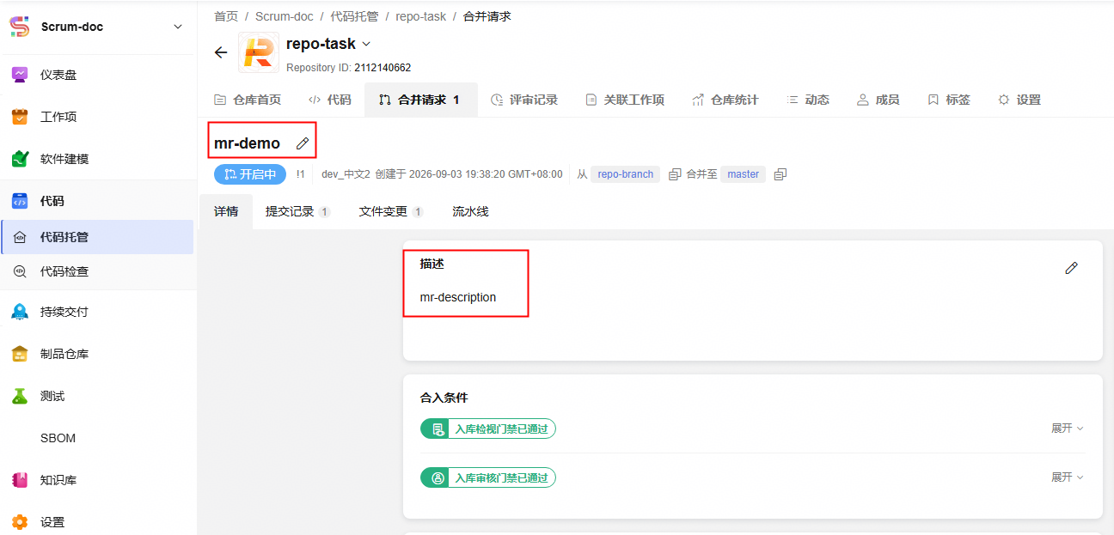Click the mr-demo title text
The image size is (1114, 535).
tap(247, 143)
